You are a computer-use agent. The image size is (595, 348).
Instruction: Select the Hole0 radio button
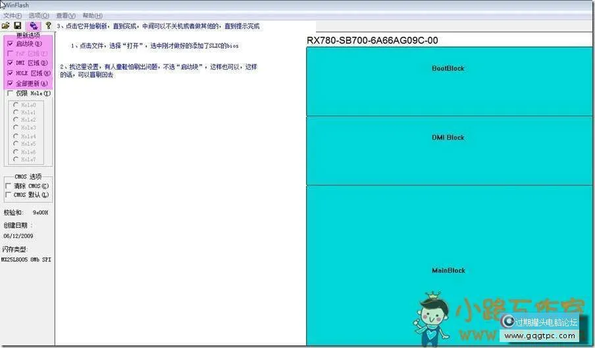click(x=16, y=105)
